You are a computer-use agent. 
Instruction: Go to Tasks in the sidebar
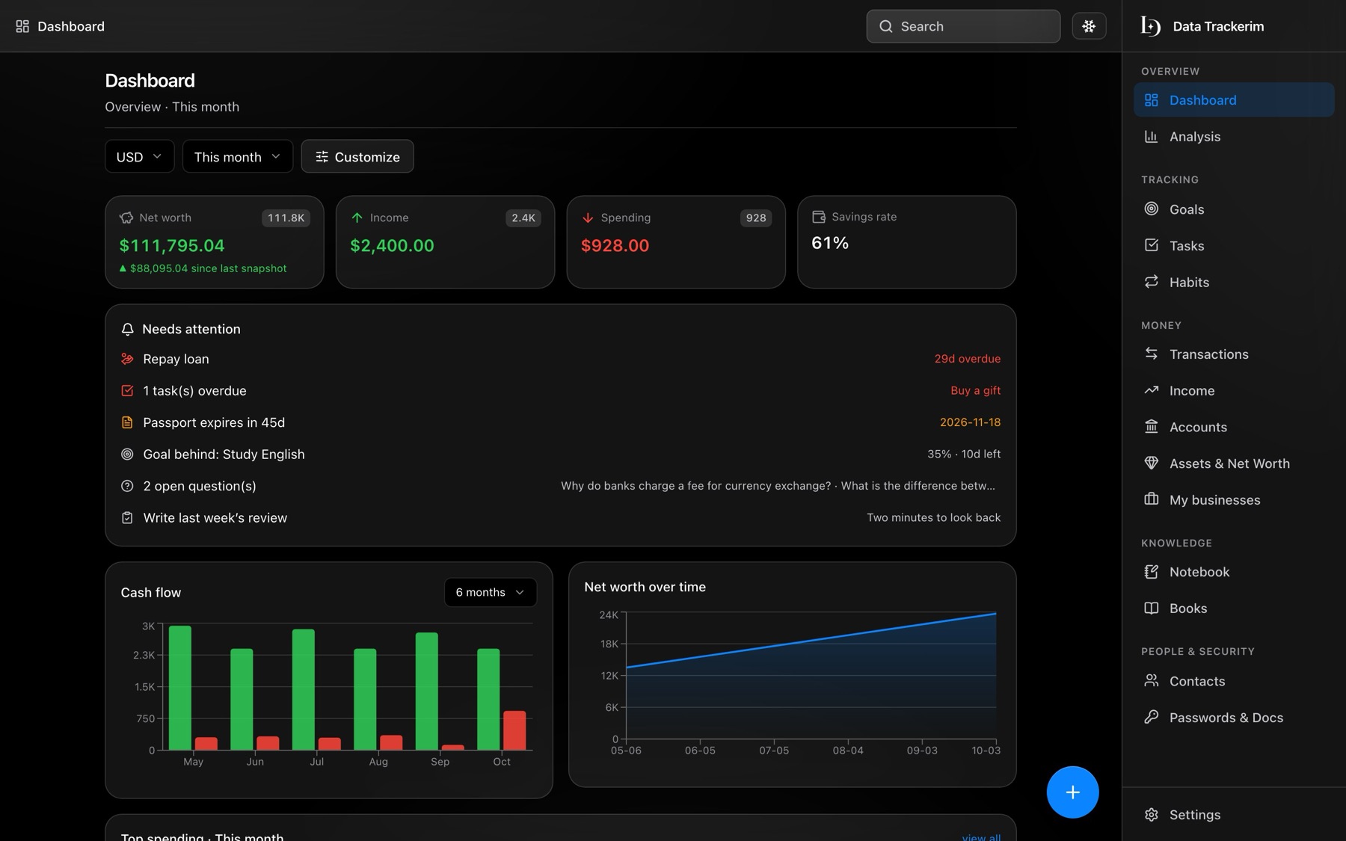click(x=1234, y=245)
